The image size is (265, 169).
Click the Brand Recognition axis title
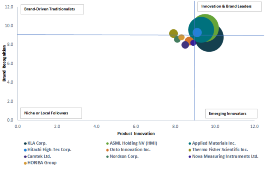(4, 63)
